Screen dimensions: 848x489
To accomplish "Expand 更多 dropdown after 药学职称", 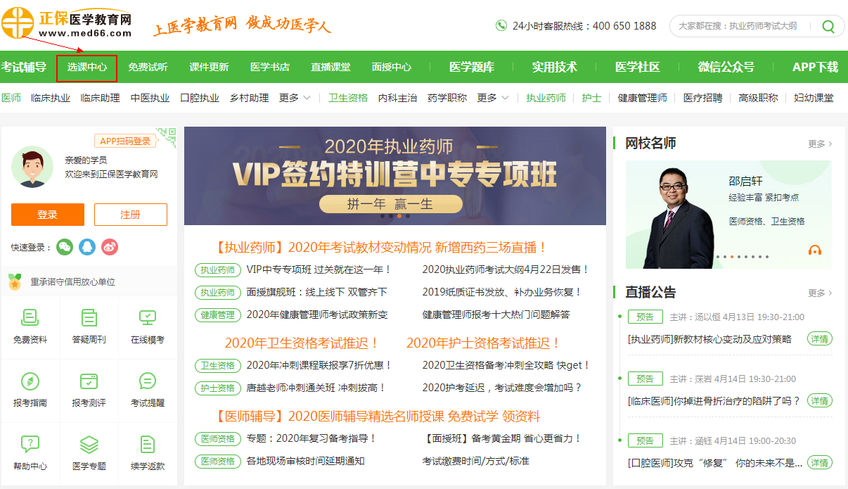I will tap(493, 98).
